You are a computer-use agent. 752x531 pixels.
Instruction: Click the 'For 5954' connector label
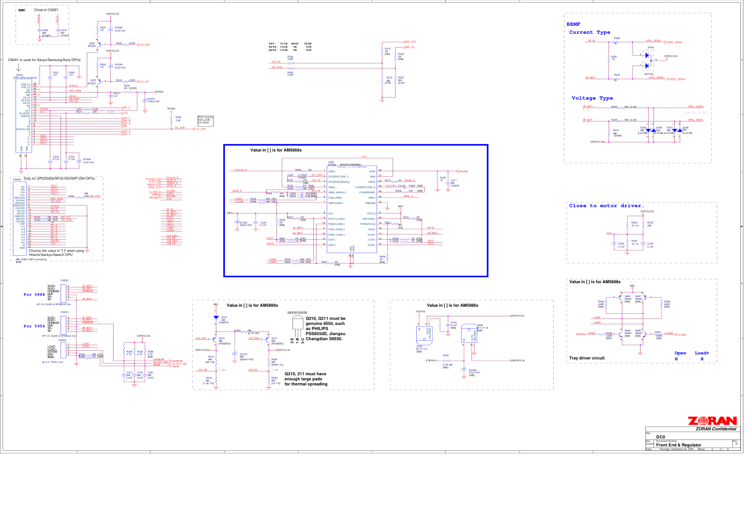coord(34,326)
